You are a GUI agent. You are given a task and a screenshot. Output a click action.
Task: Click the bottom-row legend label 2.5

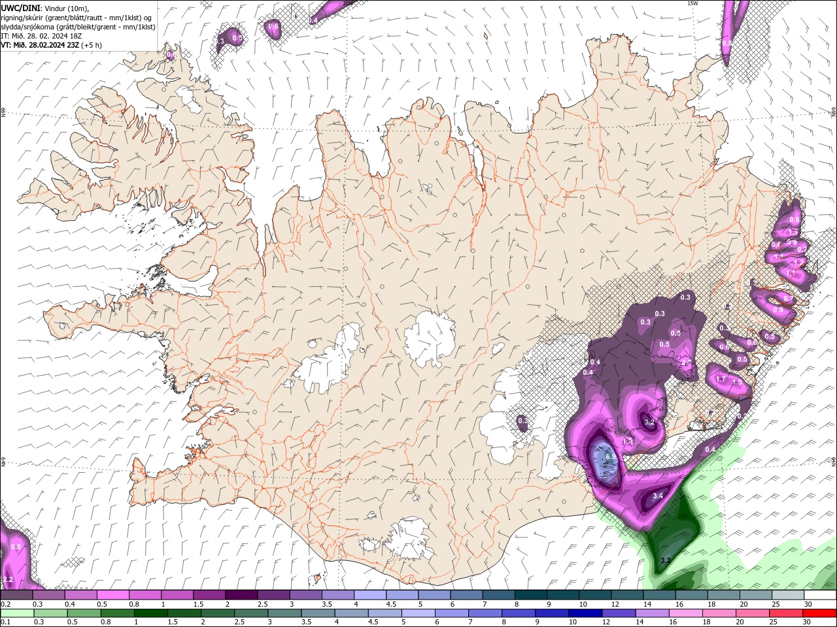(x=239, y=622)
